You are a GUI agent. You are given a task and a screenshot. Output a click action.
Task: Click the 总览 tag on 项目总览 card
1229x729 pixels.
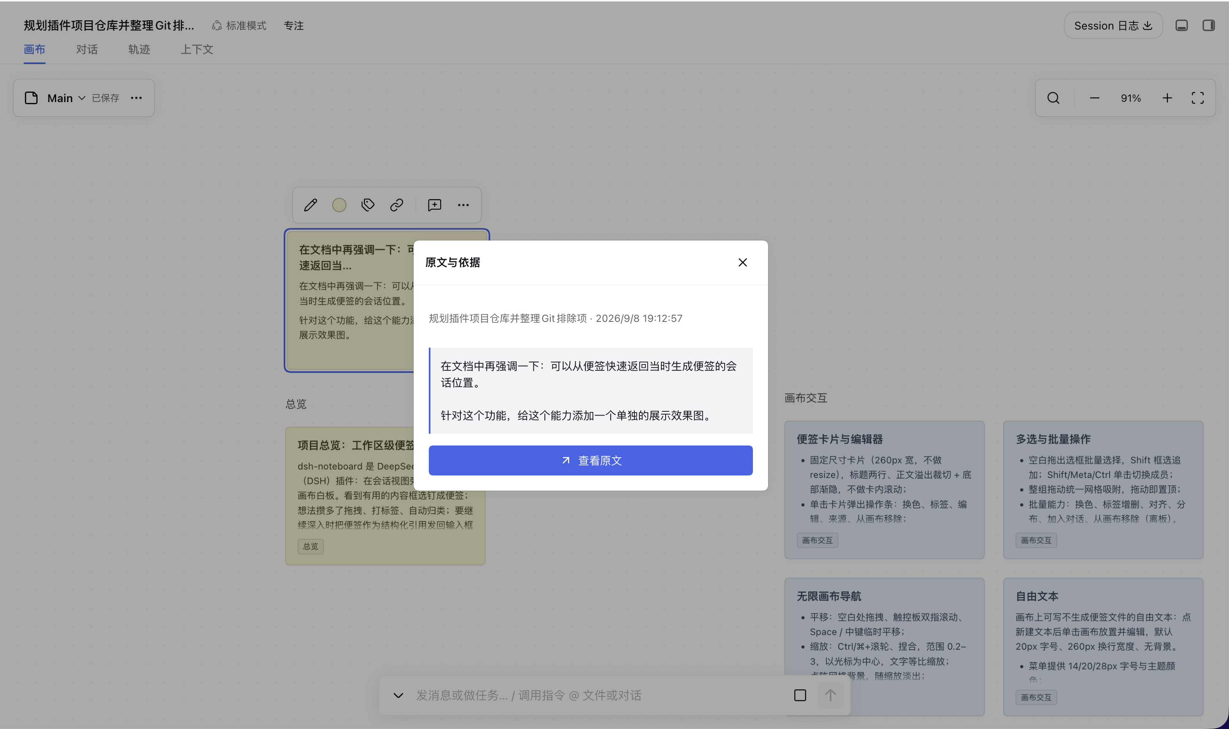tap(311, 546)
